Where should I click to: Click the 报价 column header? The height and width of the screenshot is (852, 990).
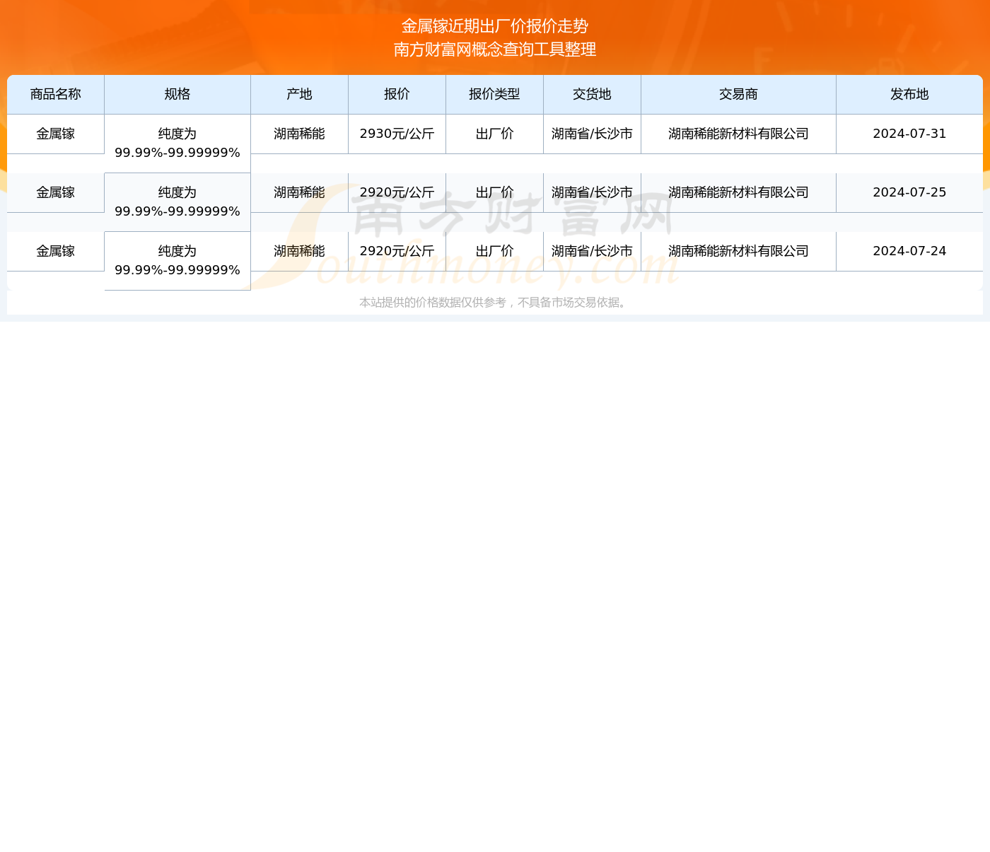397,94
